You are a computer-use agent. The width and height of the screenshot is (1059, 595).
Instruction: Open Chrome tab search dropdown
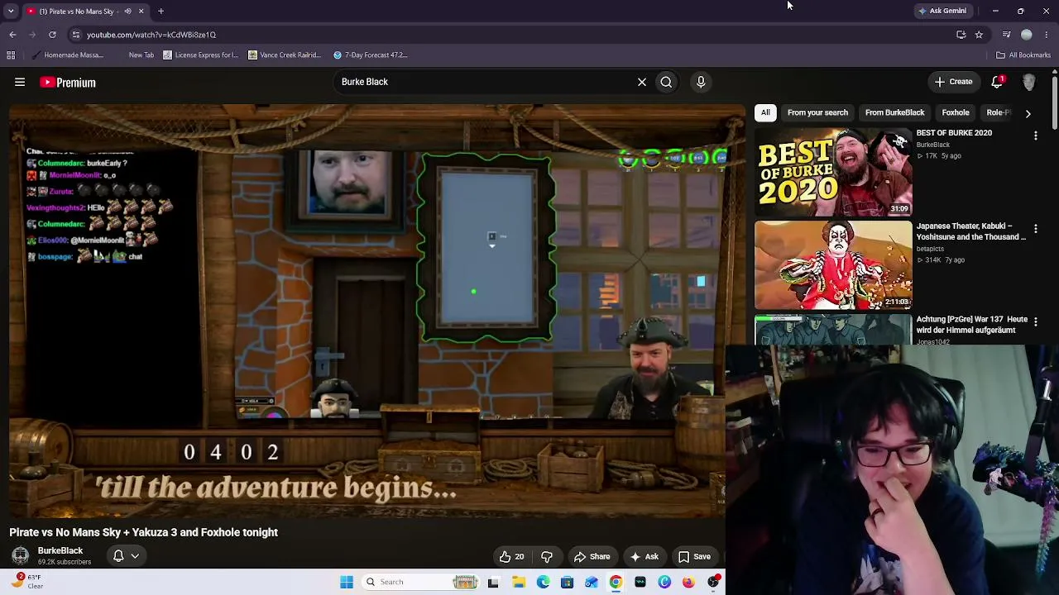click(11, 11)
